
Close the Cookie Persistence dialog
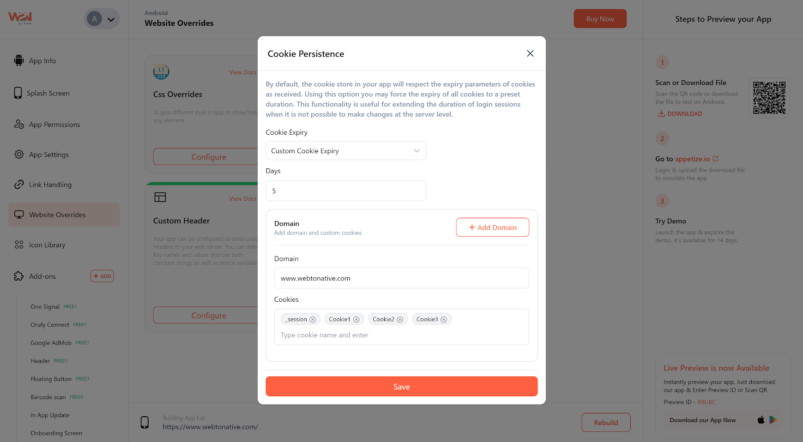pos(530,54)
